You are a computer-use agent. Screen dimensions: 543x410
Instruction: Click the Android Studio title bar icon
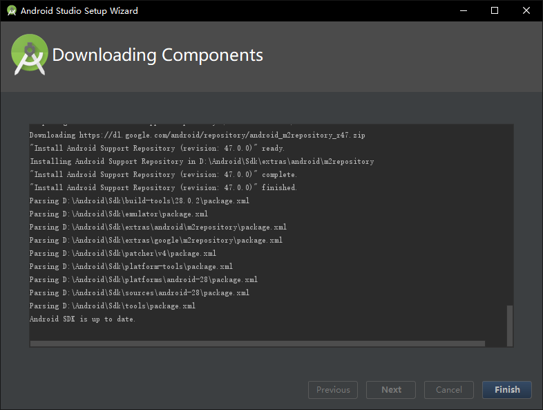pyautogui.click(x=12, y=11)
